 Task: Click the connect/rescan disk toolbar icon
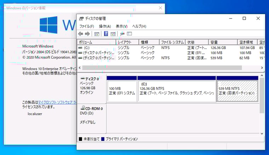[122, 34]
